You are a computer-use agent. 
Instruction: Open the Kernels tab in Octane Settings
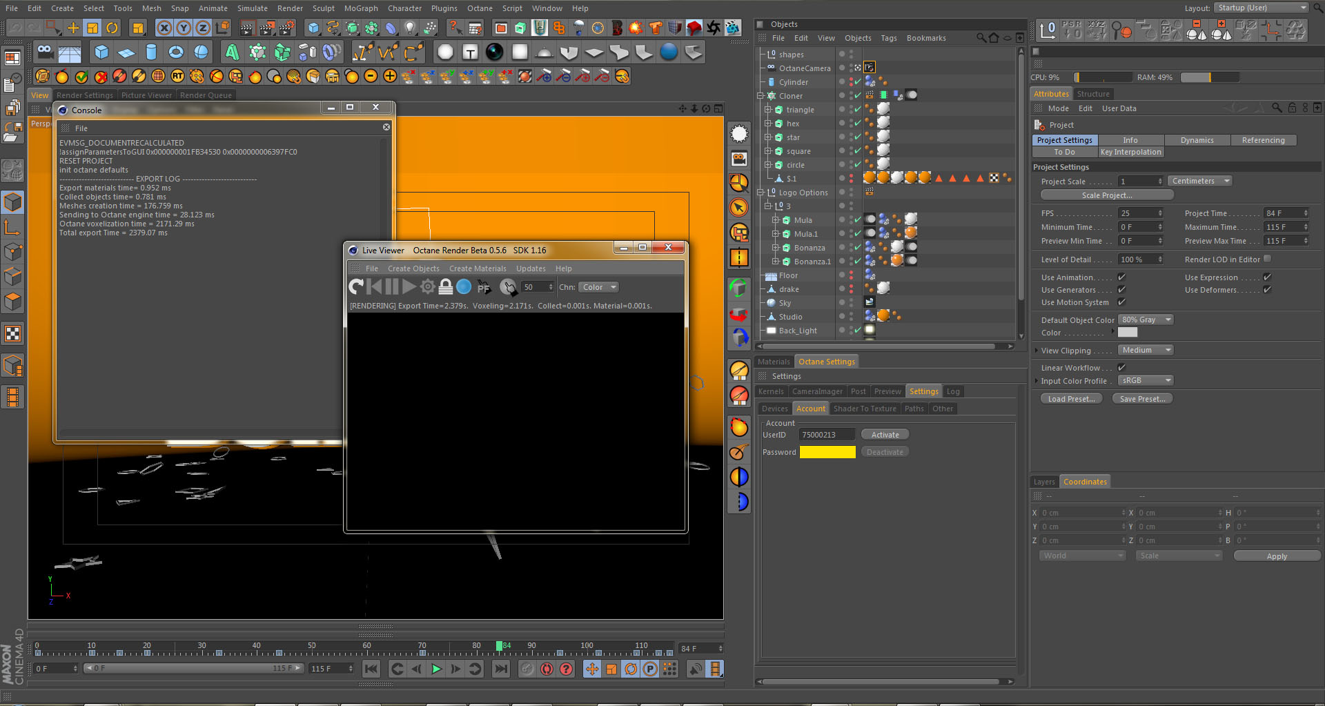(x=771, y=391)
